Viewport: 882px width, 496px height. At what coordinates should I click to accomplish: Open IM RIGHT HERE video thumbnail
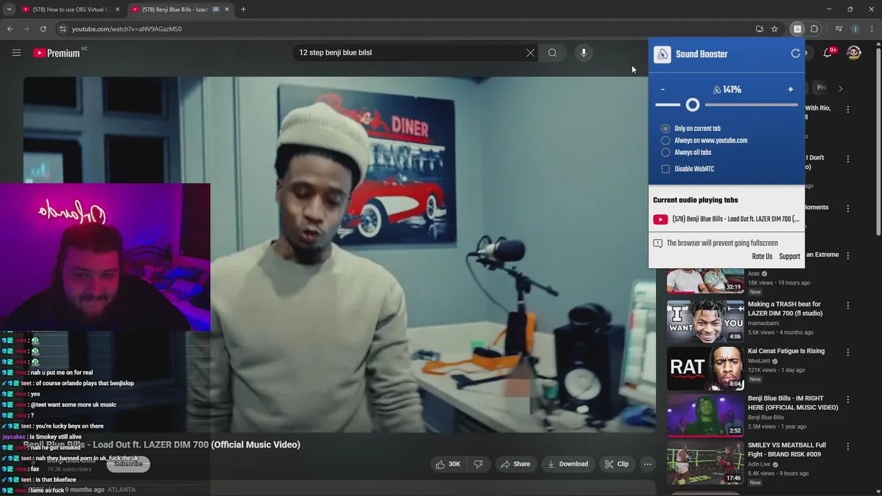point(705,415)
